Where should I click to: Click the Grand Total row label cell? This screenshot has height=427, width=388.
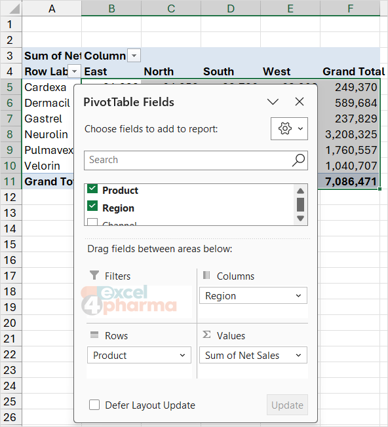click(x=48, y=181)
